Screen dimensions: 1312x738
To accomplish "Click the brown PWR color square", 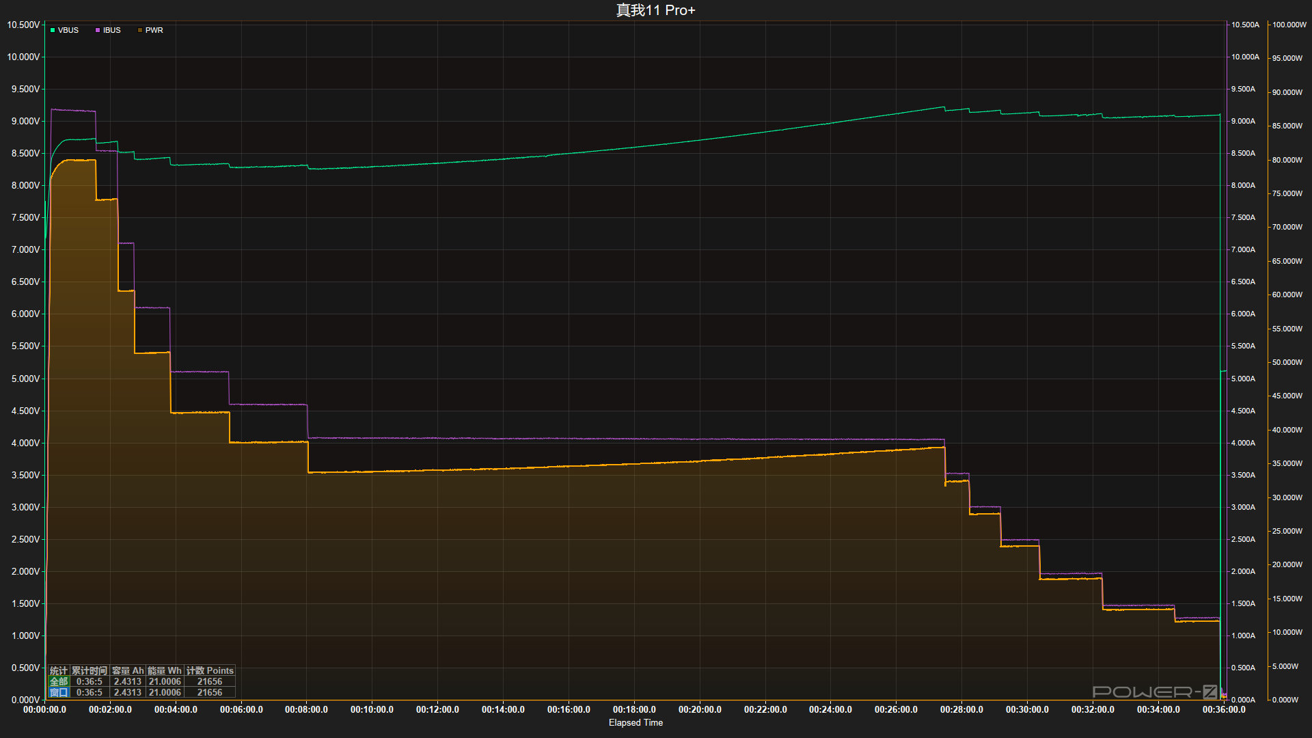I will tap(140, 30).
